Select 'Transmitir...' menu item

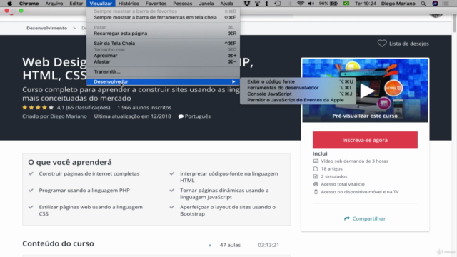(164, 71)
